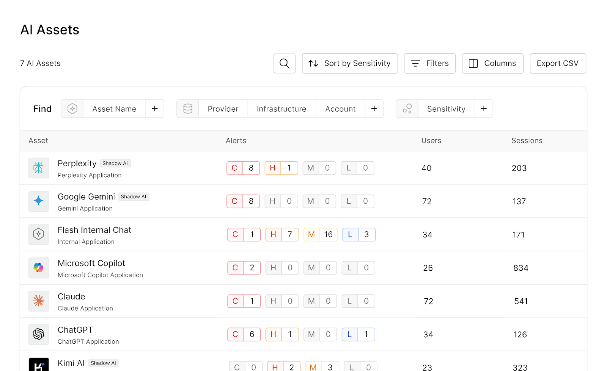
Task: Click the Kimi AI logo icon
Action: coord(39,364)
